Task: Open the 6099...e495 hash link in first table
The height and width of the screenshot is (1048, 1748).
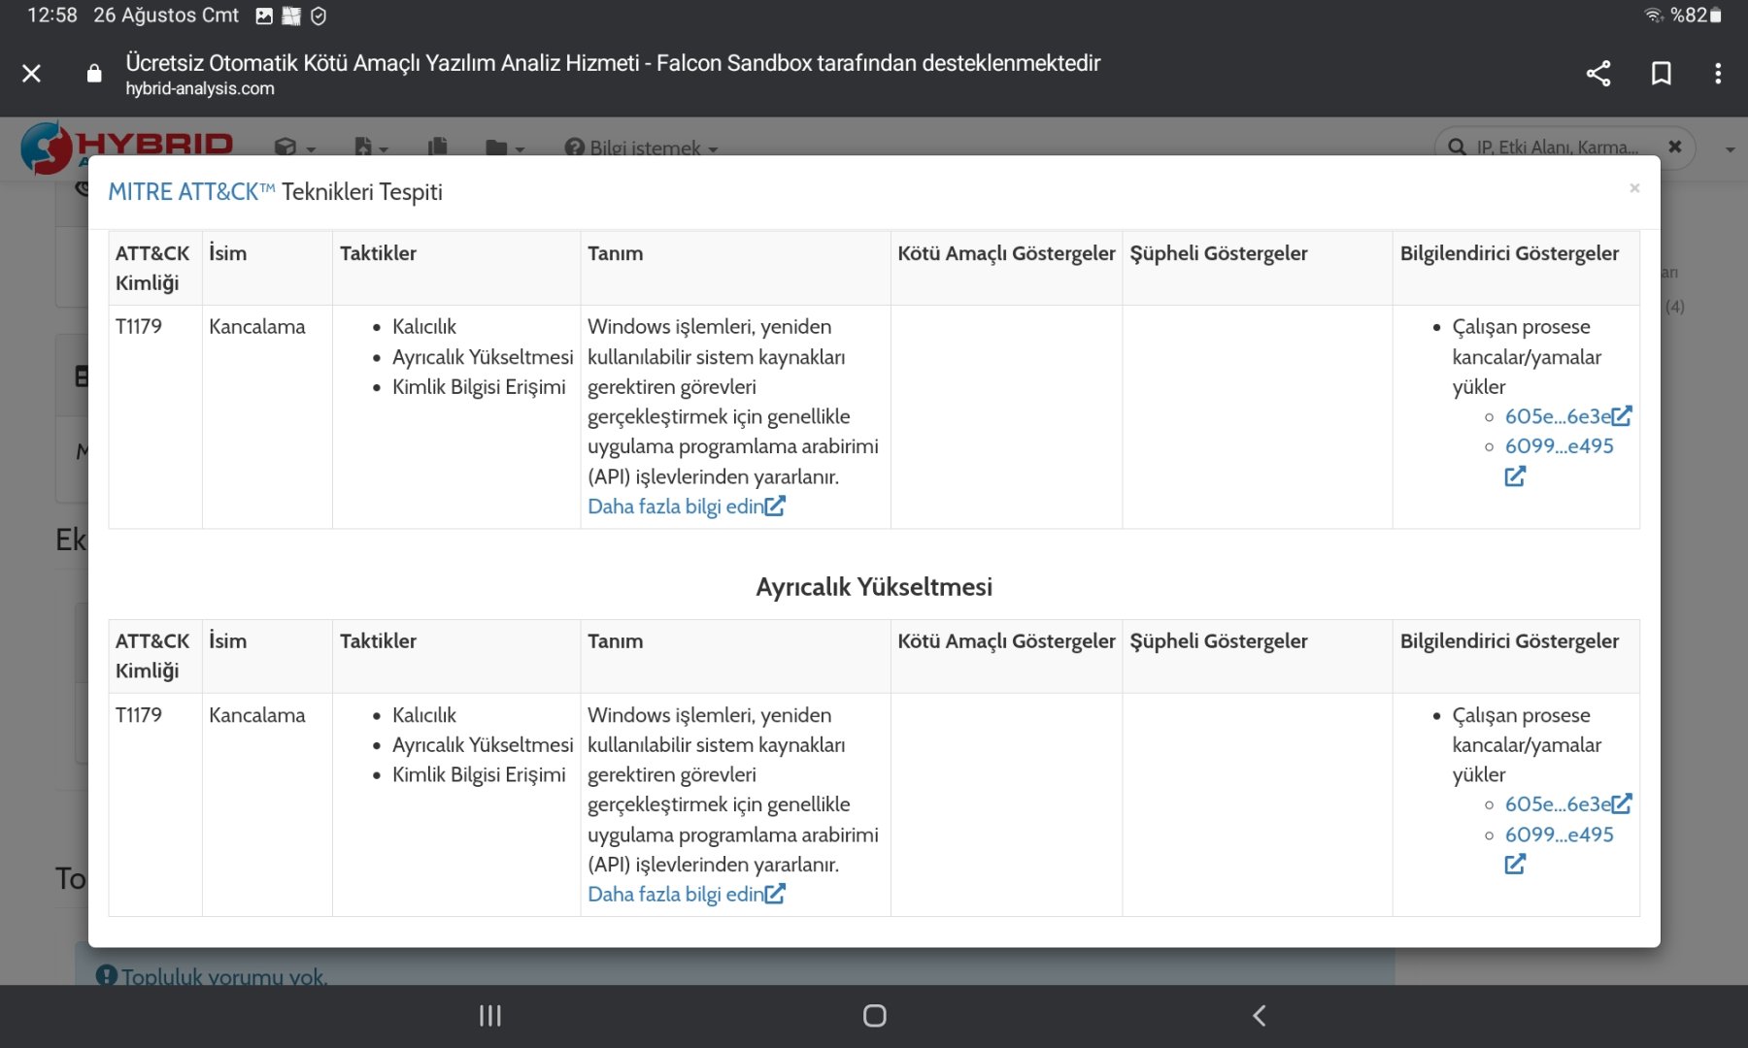Action: tap(1559, 446)
